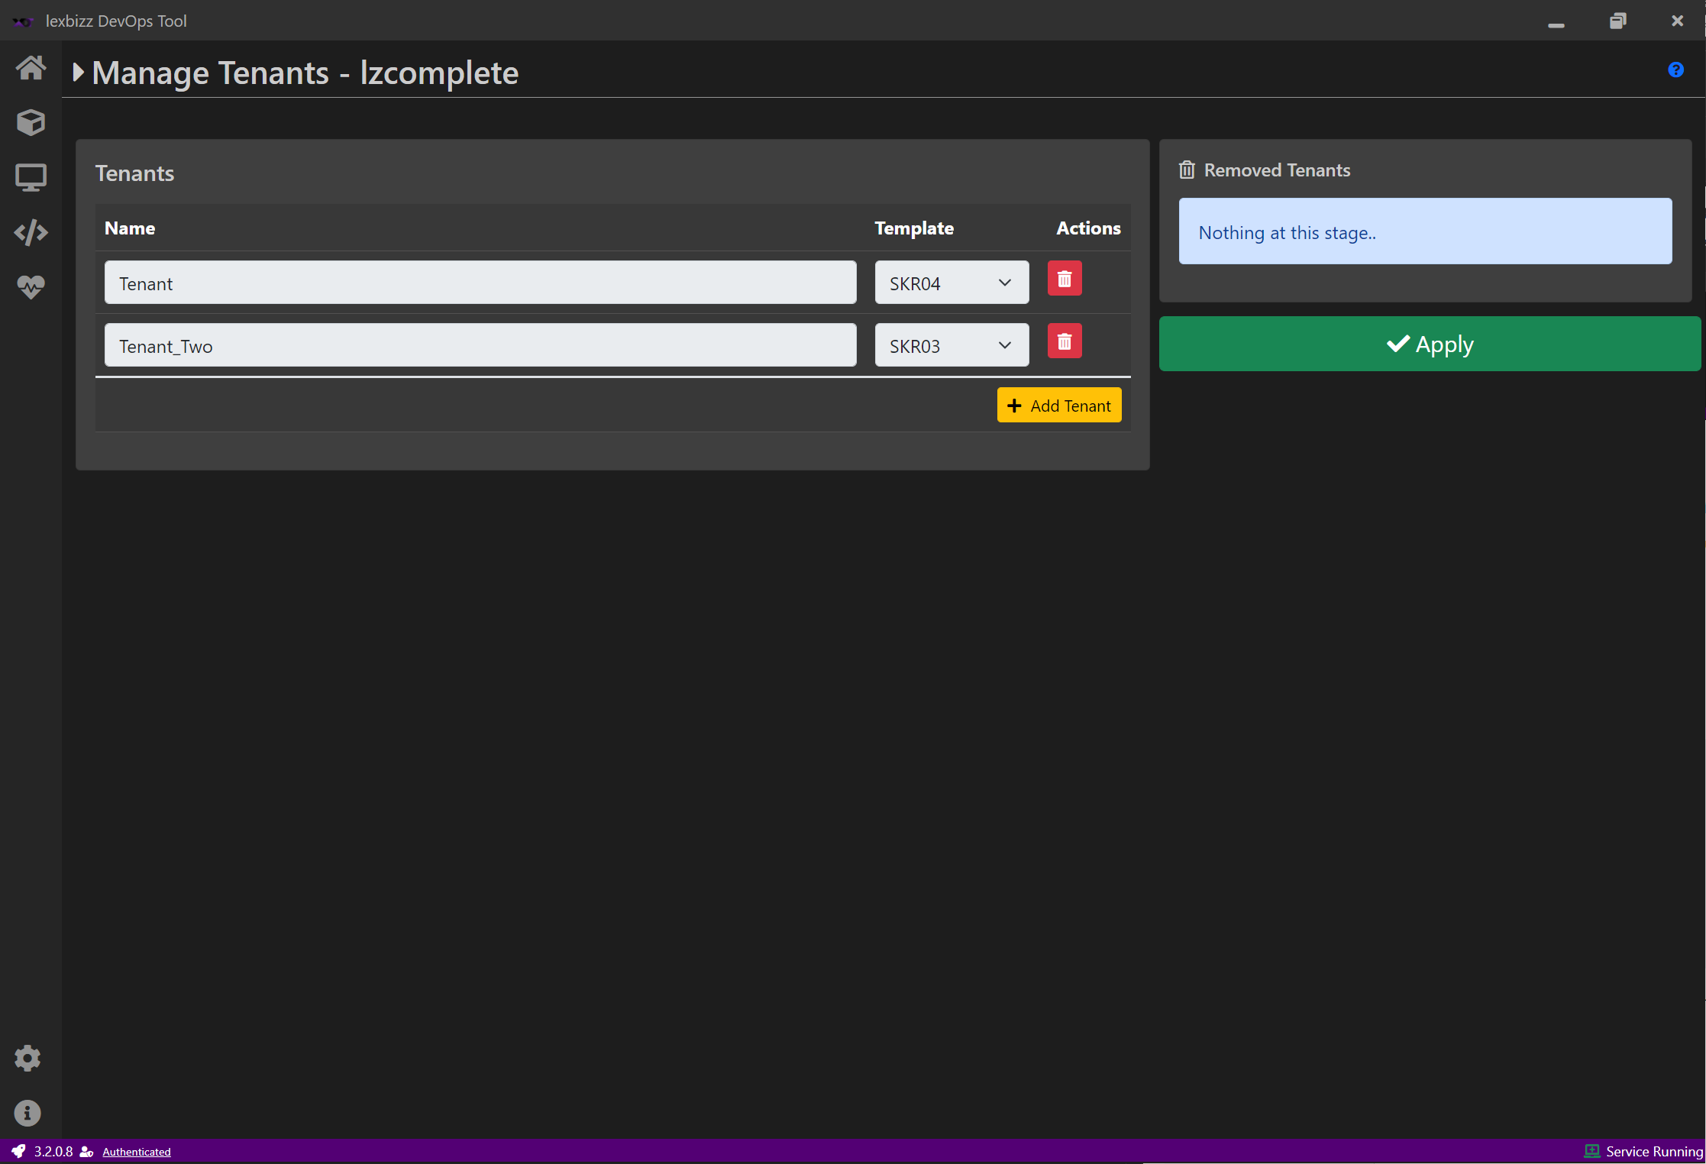Open the monitor instances icon in the sidebar
Screen dimensions: 1706x1164
(31, 177)
